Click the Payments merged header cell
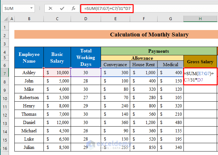Screen dimensions: 218x155 (x=159, y=51)
